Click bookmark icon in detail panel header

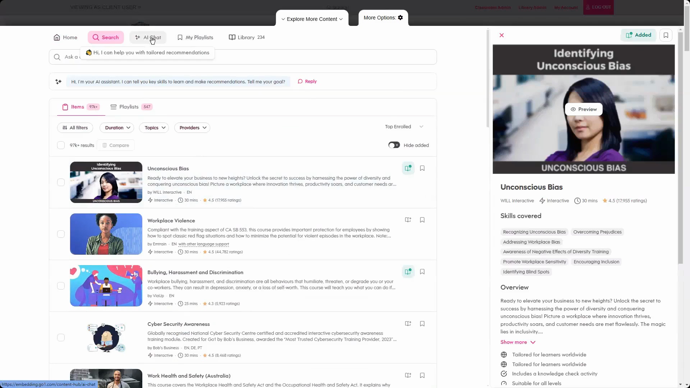(x=666, y=35)
